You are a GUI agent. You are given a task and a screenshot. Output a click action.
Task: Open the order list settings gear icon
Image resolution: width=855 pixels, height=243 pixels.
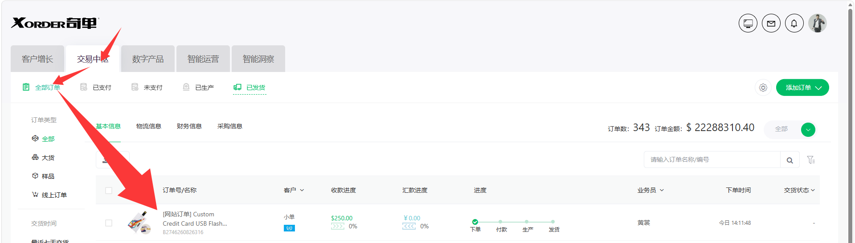[x=763, y=88]
